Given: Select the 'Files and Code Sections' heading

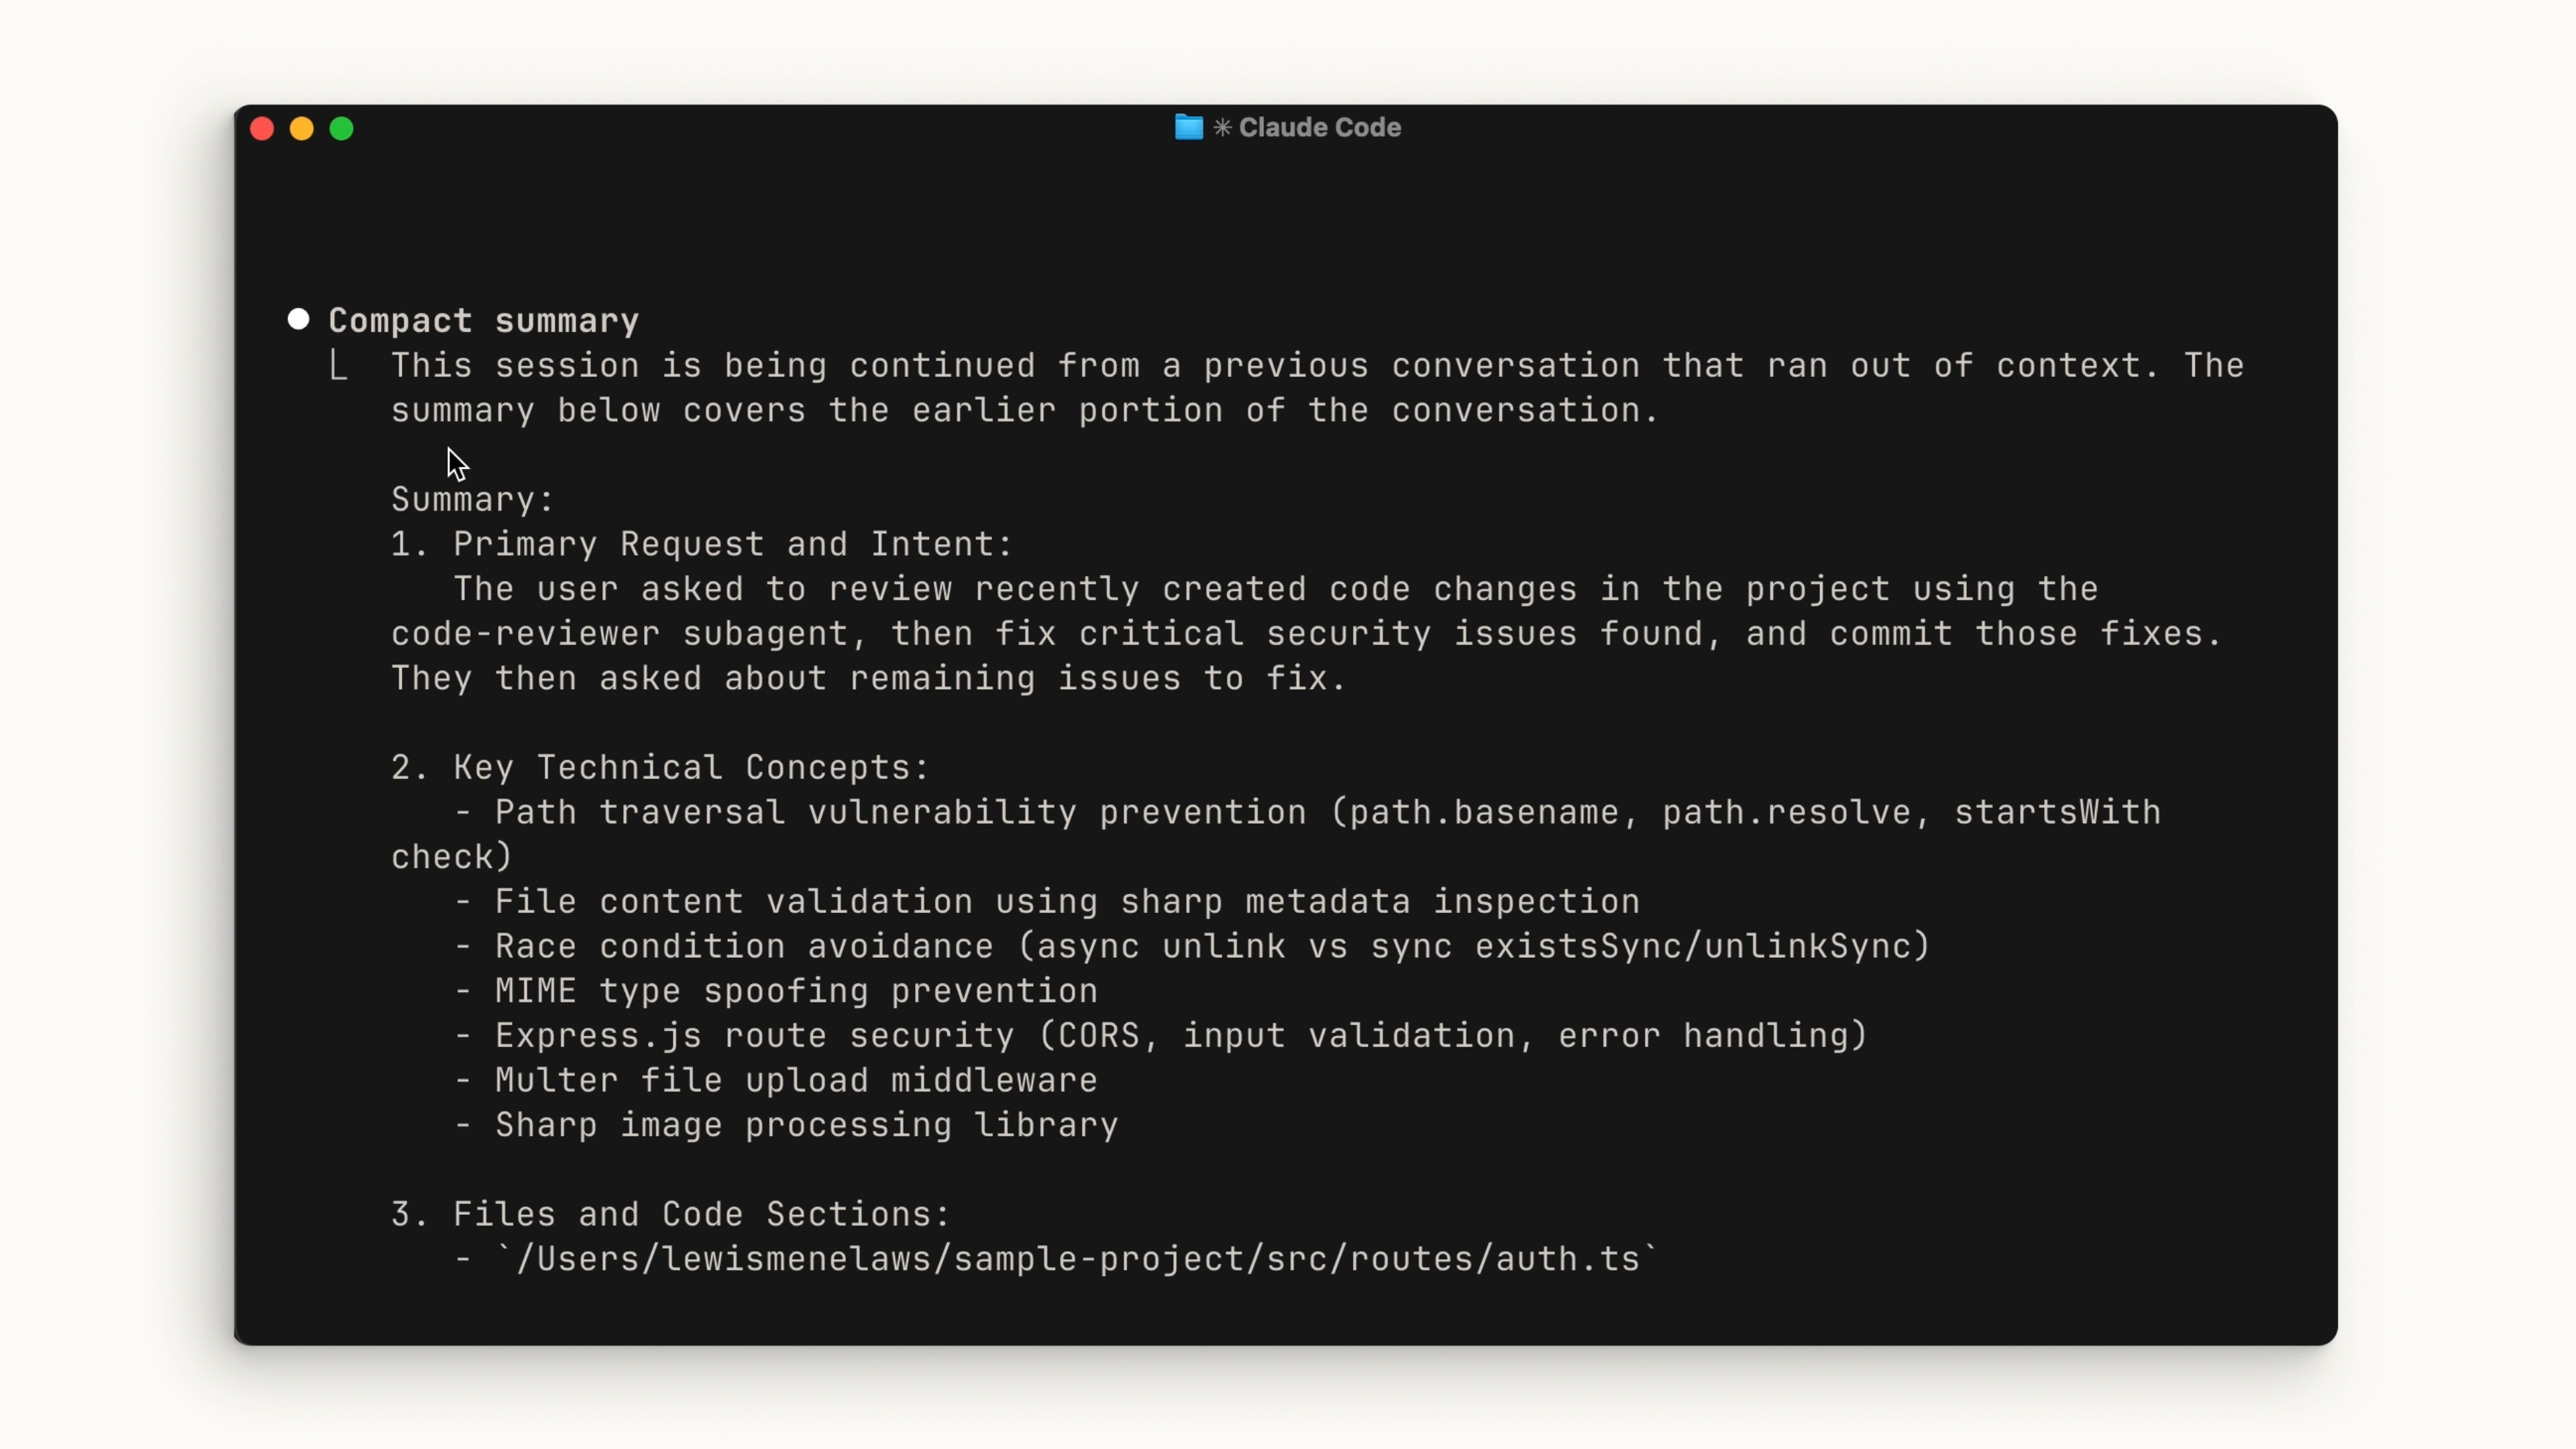Looking at the screenshot, I should click(x=700, y=1214).
